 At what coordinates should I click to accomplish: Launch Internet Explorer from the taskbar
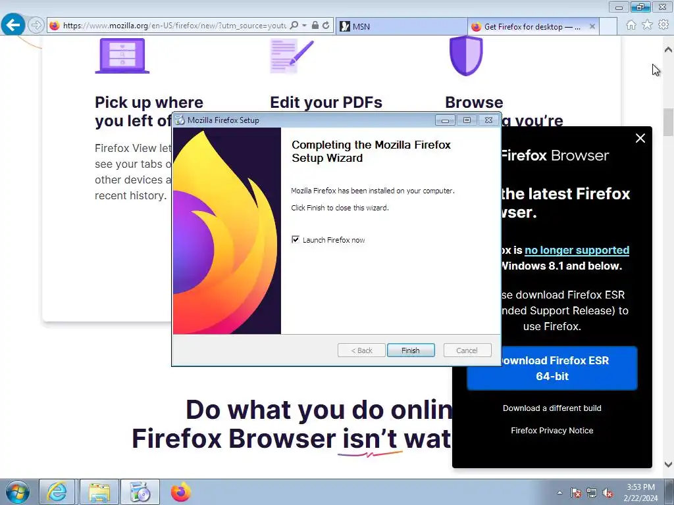(57, 492)
